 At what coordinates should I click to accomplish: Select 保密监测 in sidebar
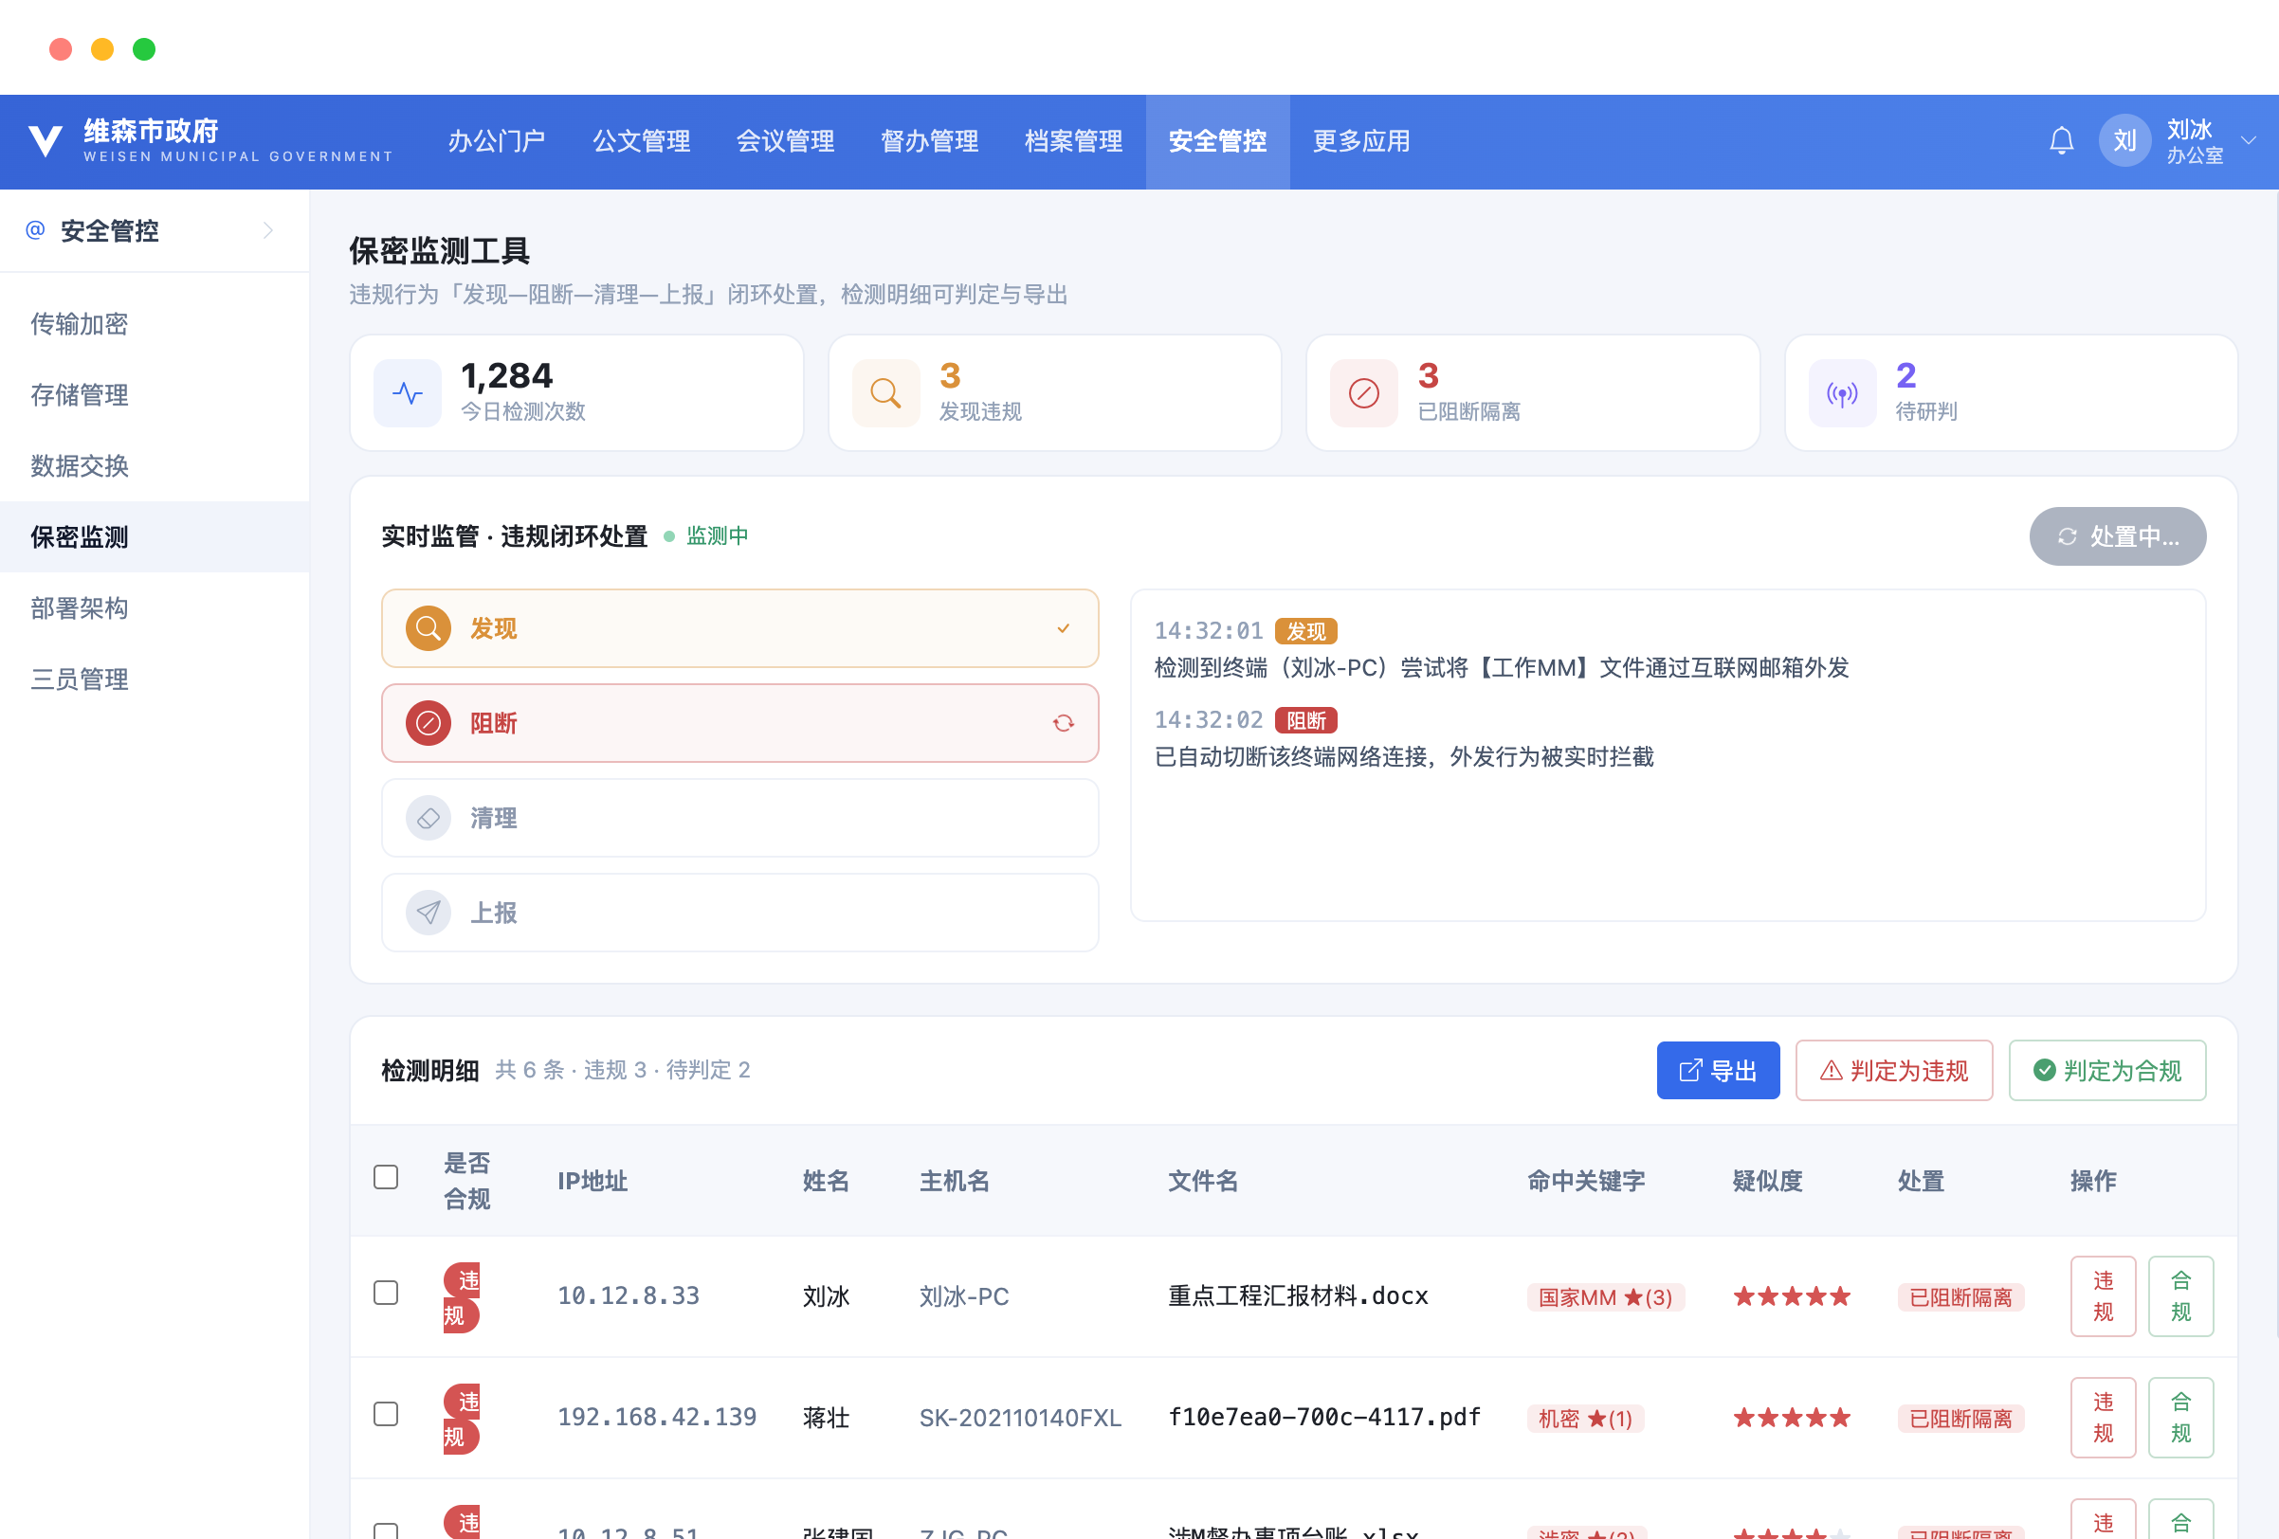tap(155, 537)
